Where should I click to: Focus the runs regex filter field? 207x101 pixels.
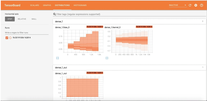click(27, 32)
